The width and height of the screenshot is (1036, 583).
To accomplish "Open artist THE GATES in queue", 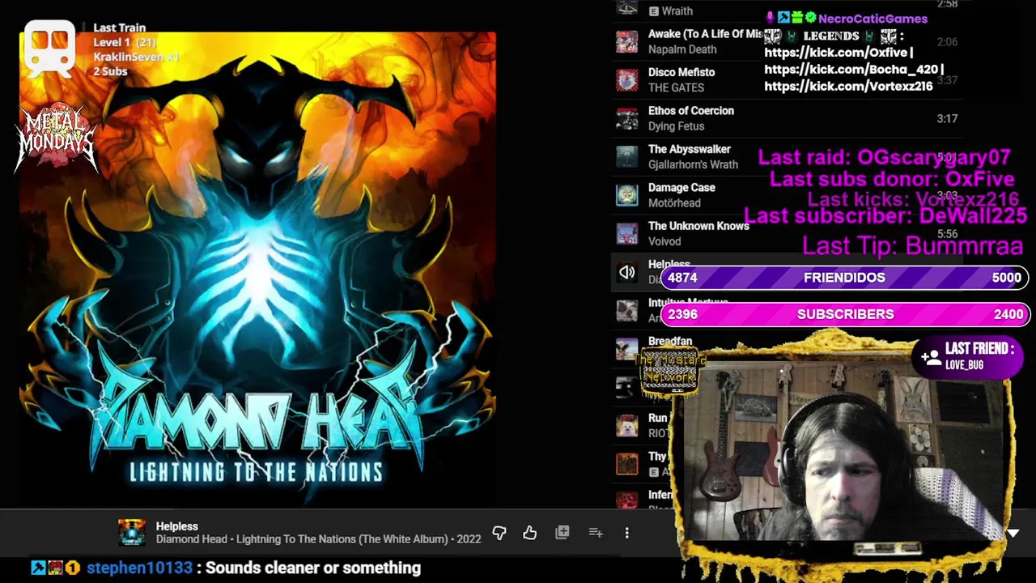I will [x=676, y=87].
